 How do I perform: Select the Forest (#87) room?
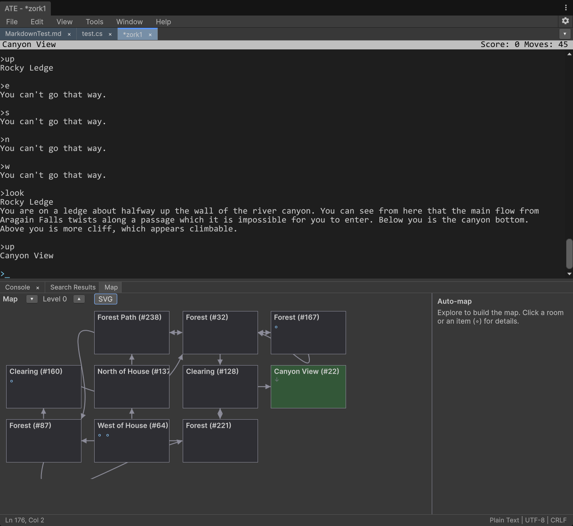(44, 441)
